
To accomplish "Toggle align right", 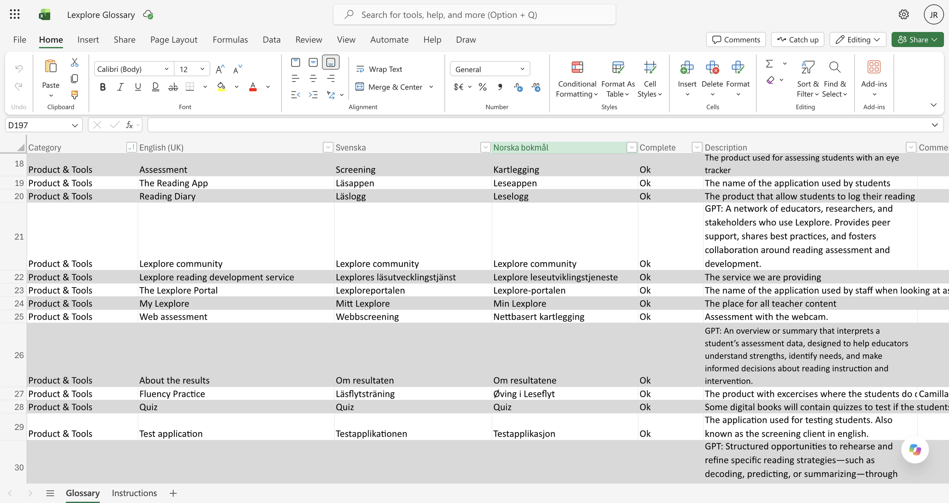I will (331, 79).
